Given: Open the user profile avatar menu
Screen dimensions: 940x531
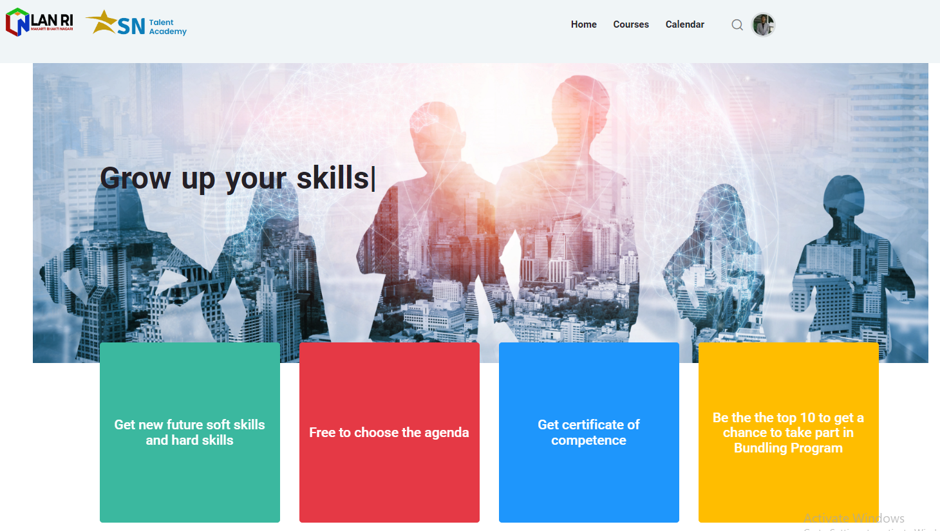Looking at the screenshot, I should (764, 25).
